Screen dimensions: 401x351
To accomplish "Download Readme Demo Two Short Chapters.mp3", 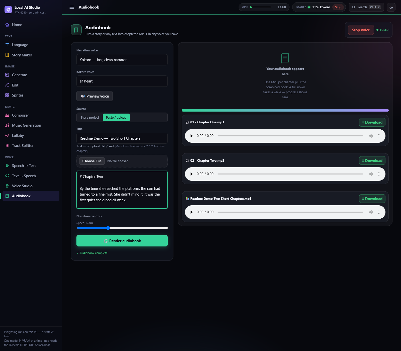I will (x=372, y=199).
